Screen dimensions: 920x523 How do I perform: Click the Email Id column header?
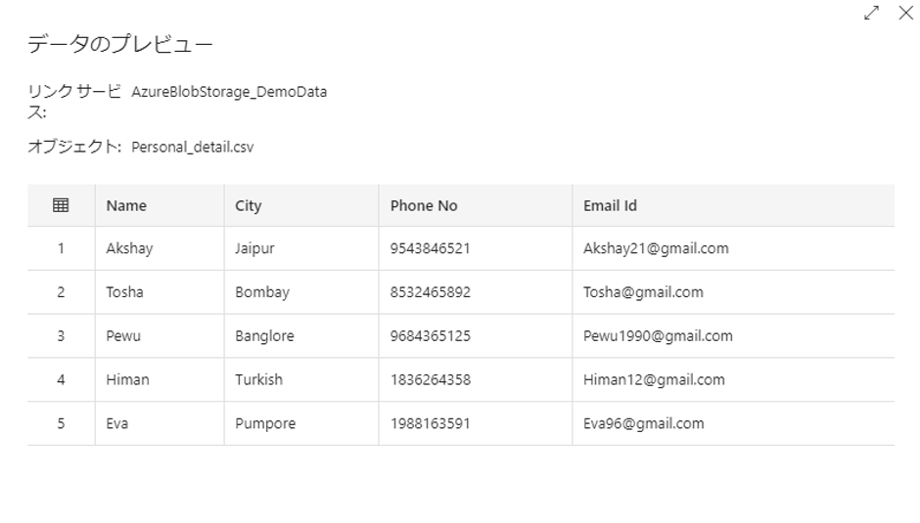(611, 205)
